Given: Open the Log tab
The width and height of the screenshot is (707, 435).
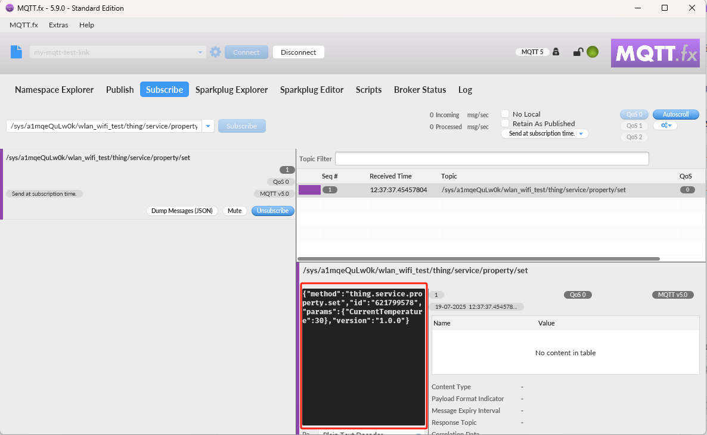Looking at the screenshot, I should coord(465,90).
